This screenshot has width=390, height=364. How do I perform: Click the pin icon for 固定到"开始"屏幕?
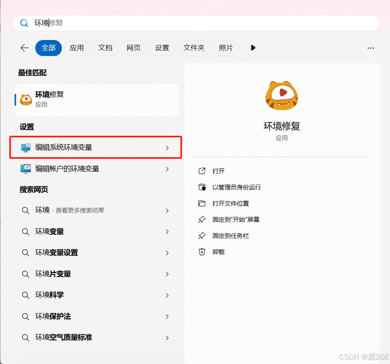(202, 219)
